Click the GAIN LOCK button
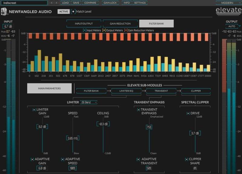Image resolution: width=242 pixels, height=174 pixels. pos(110,3)
